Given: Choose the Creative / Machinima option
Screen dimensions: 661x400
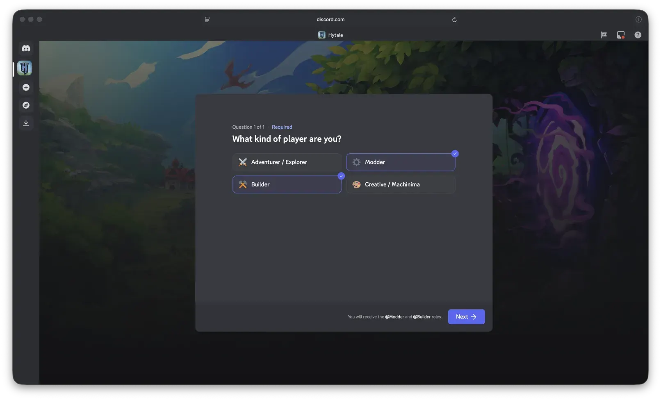Looking at the screenshot, I should (x=400, y=184).
